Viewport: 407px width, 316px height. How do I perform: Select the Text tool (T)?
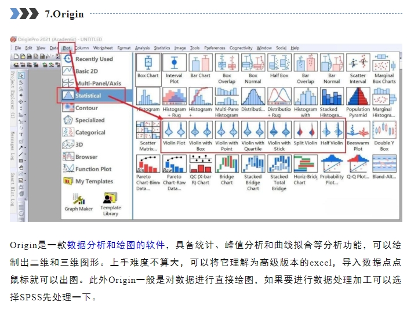click(21, 135)
